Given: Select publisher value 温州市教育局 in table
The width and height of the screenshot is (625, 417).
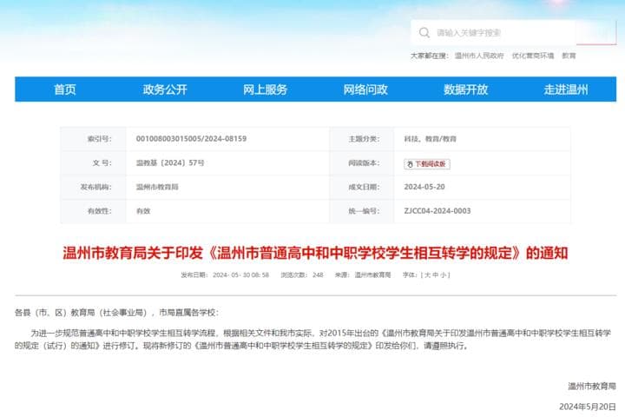Looking at the screenshot, I should coord(157,187).
